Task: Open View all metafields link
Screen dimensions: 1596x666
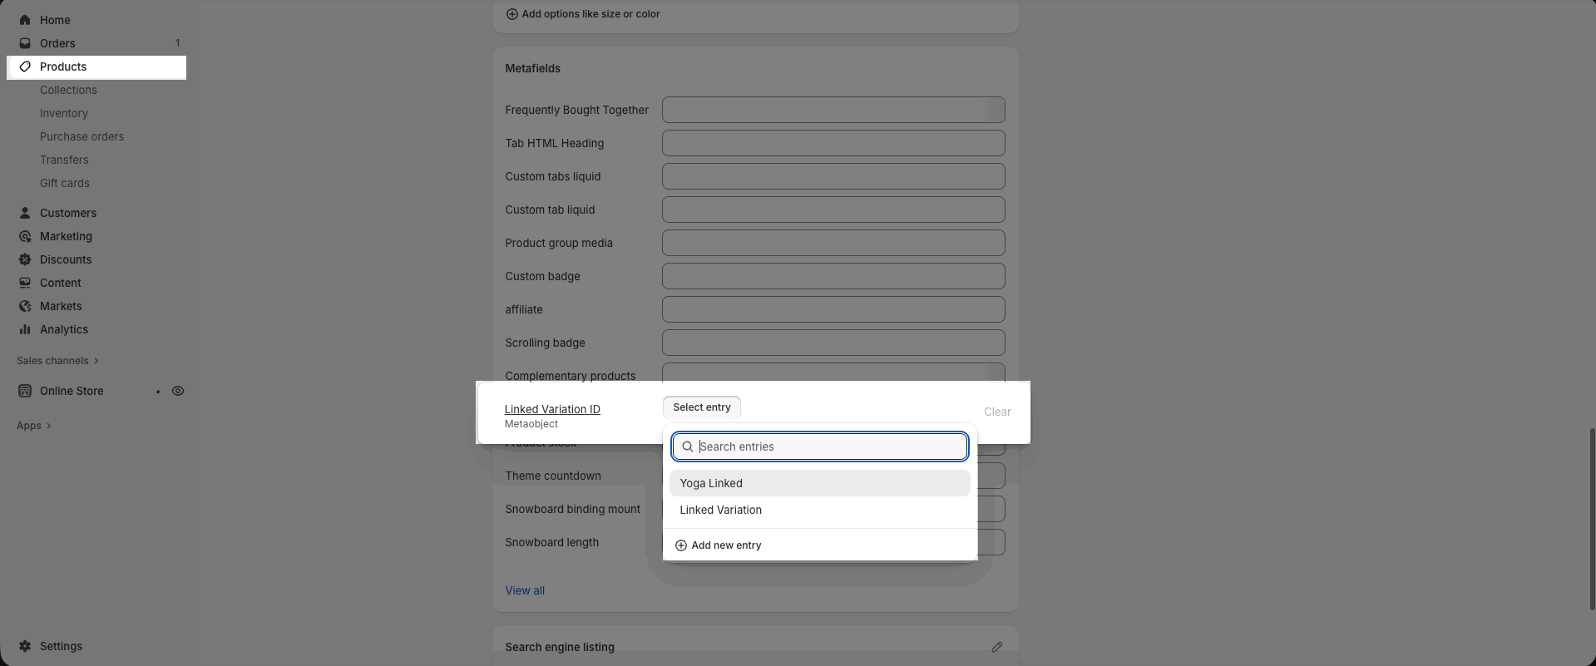Action: pyautogui.click(x=525, y=590)
